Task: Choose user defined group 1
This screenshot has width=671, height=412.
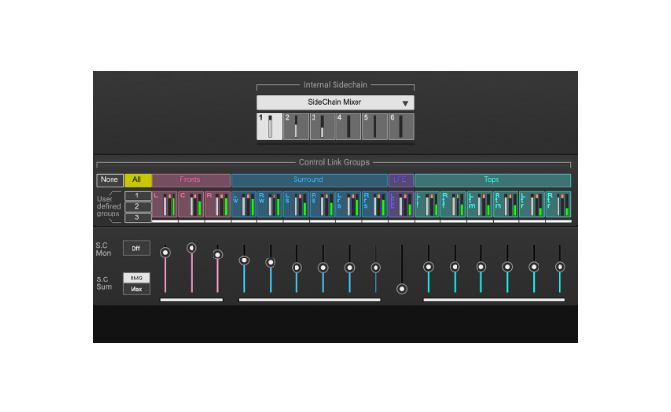Action: [137, 196]
